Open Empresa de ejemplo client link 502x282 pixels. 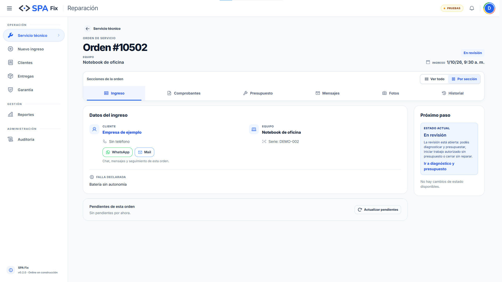coord(122,132)
